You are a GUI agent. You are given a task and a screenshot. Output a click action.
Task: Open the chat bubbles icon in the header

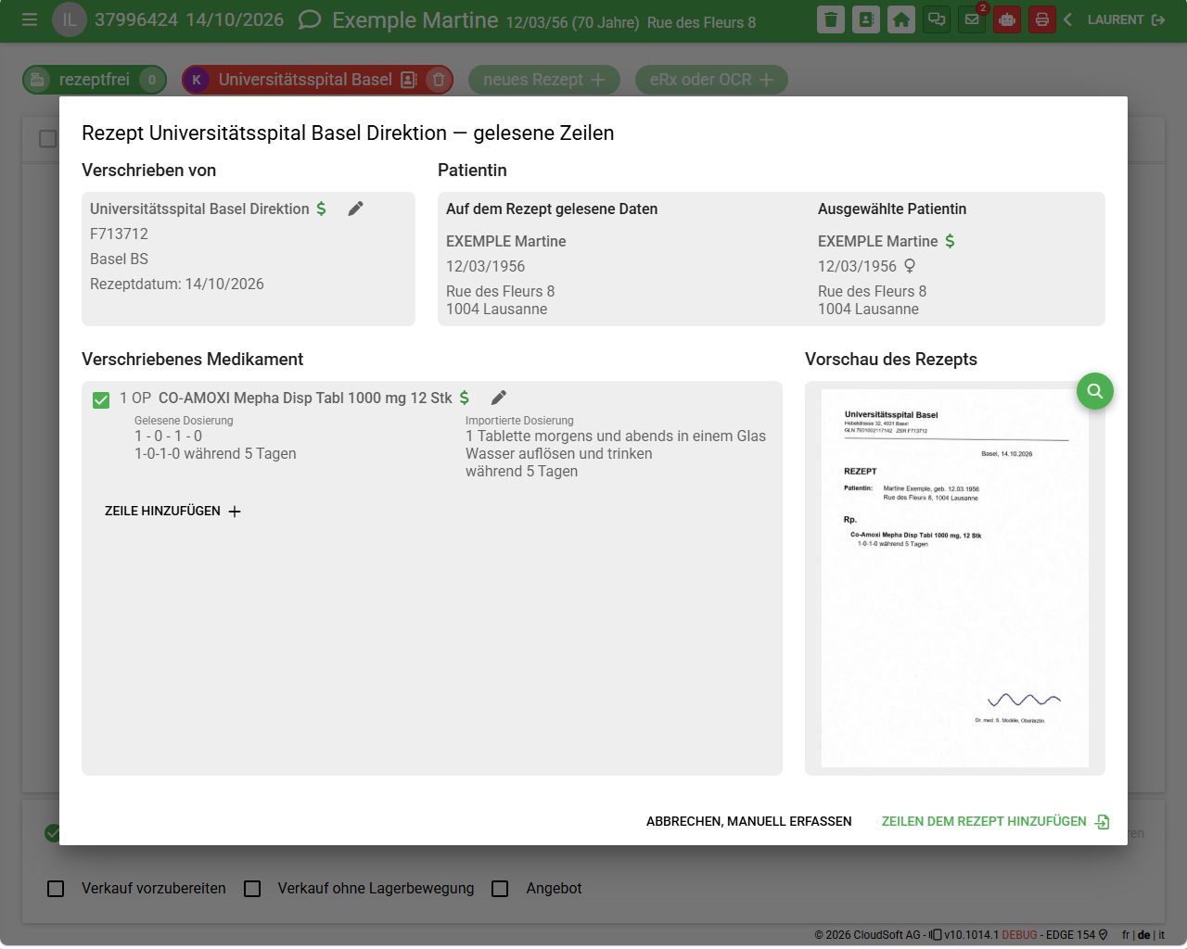click(x=937, y=19)
